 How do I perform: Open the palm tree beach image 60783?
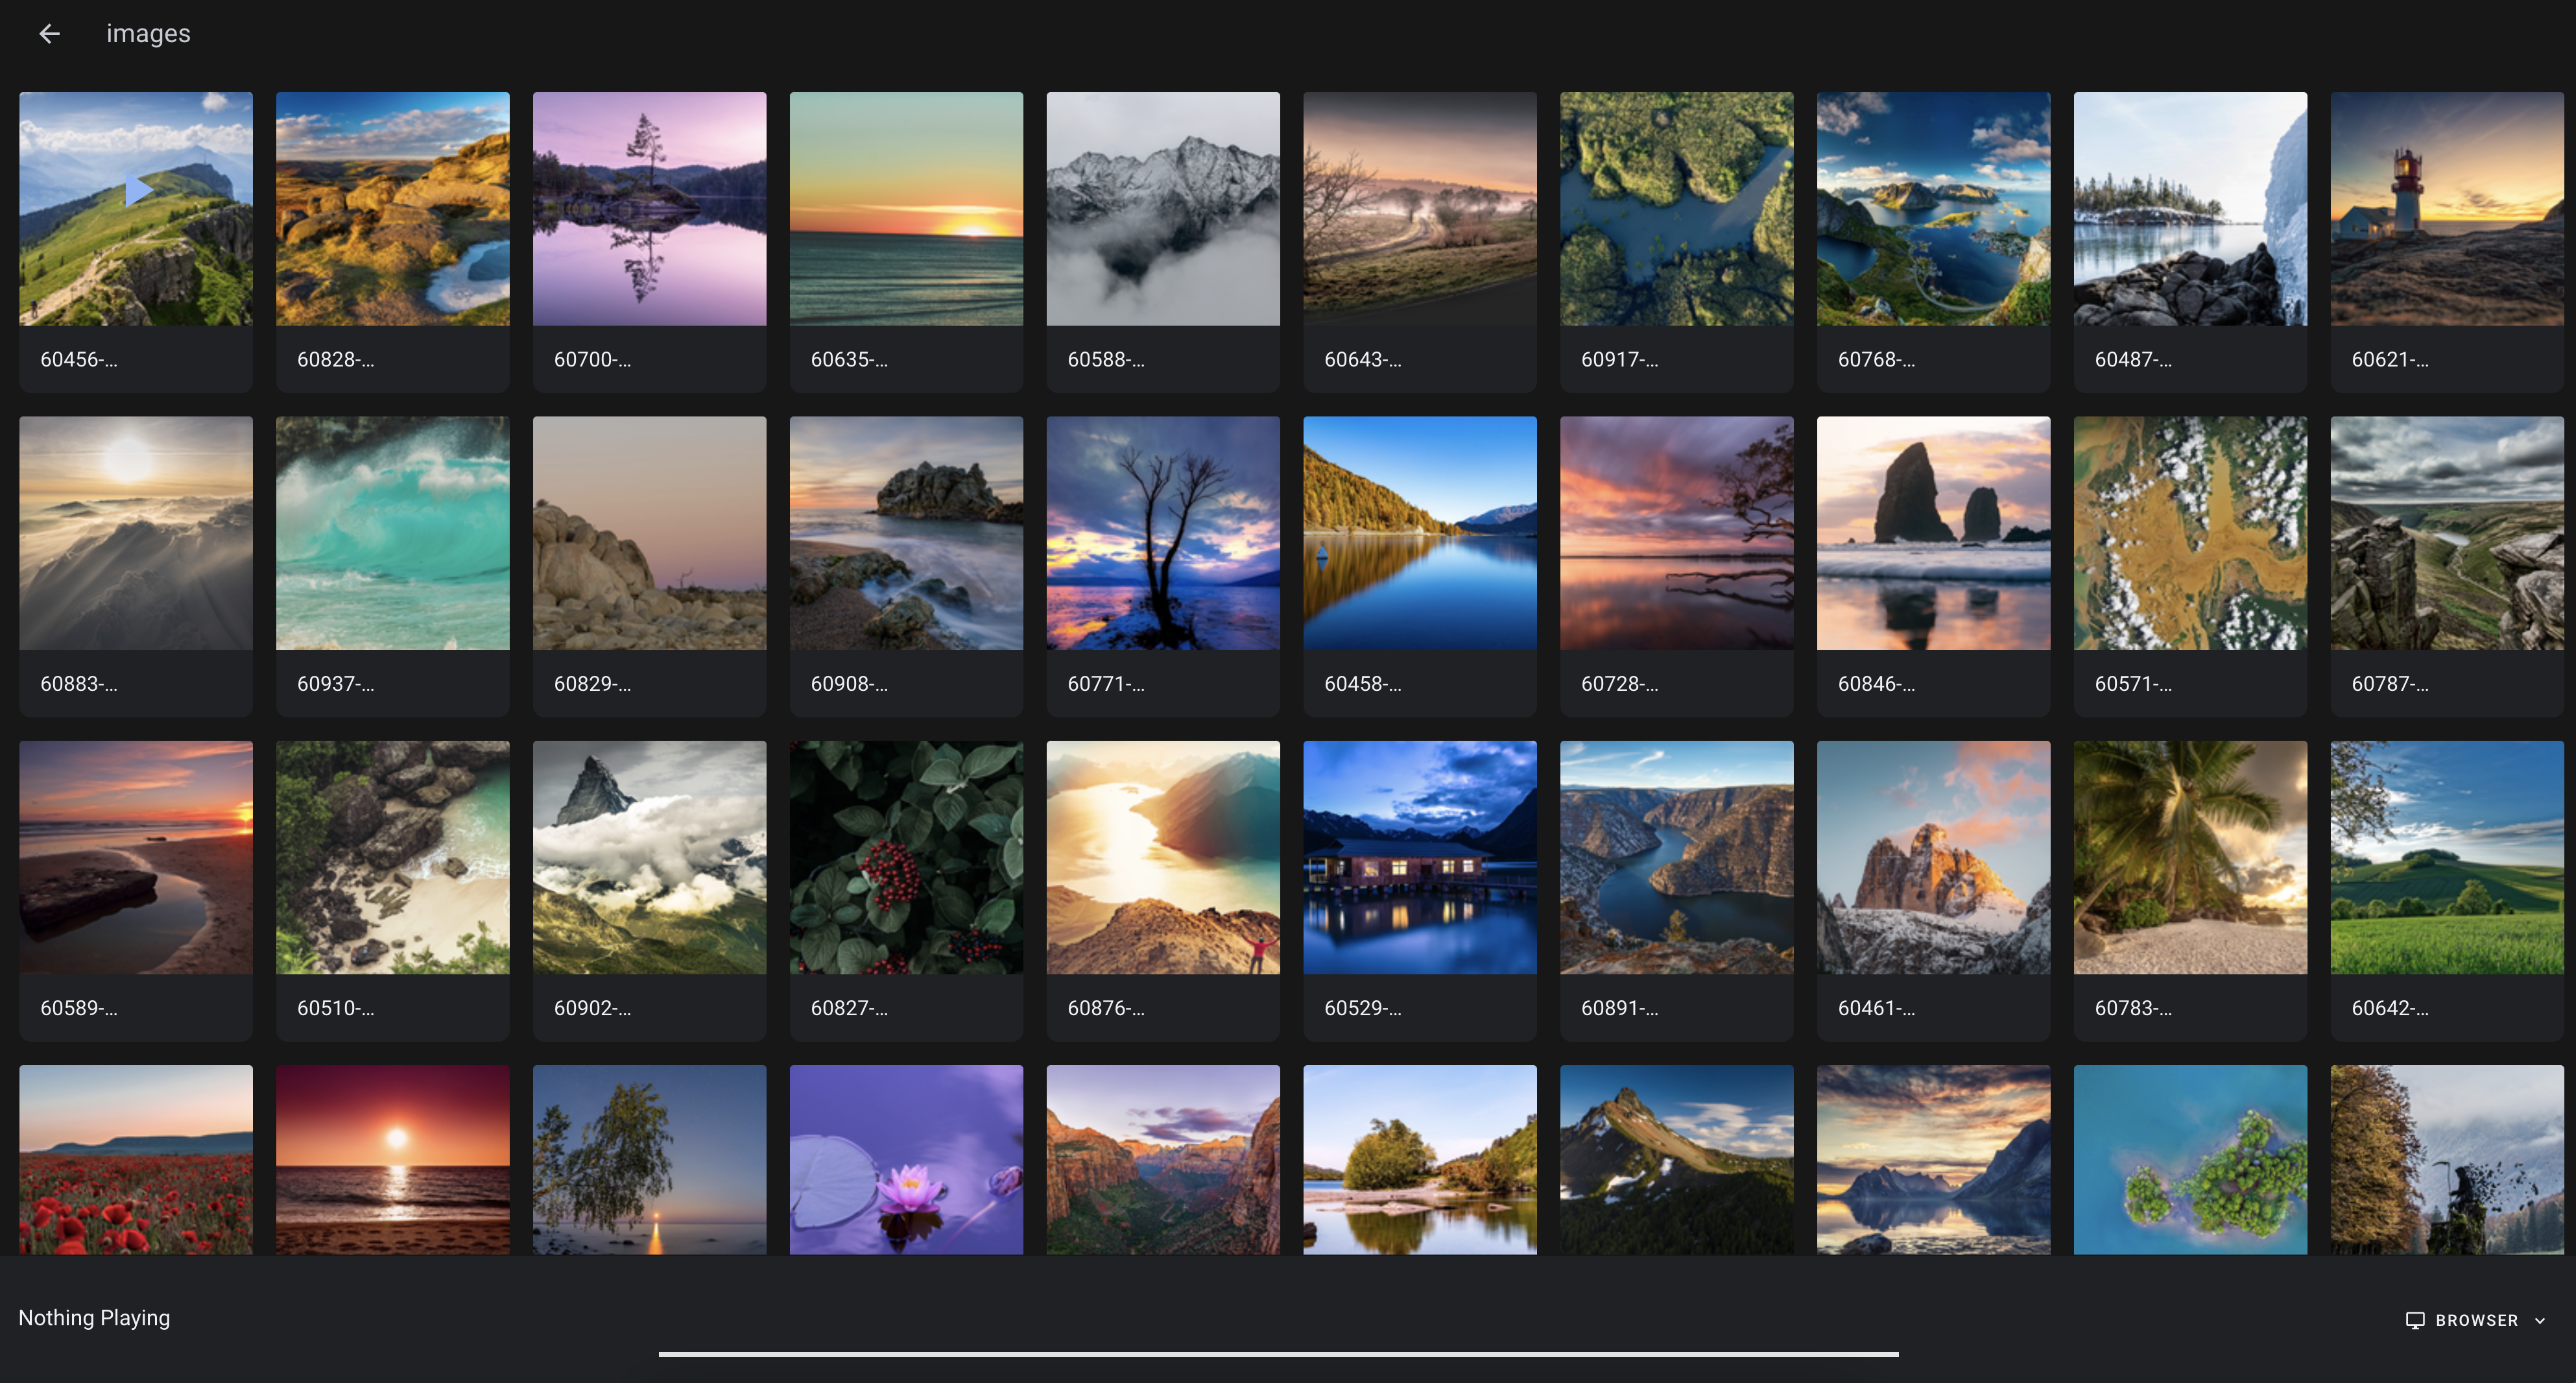pyautogui.click(x=2190, y=857)
